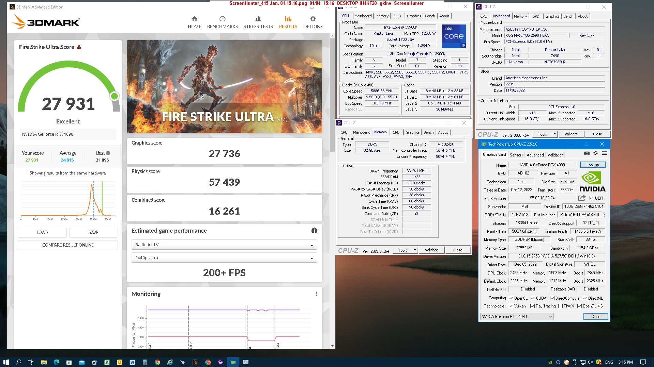Image resolution: width=654 pixels, height=367 pixels.
Task: Open Calculator from the taskbar
Action: tap(145, 362)
